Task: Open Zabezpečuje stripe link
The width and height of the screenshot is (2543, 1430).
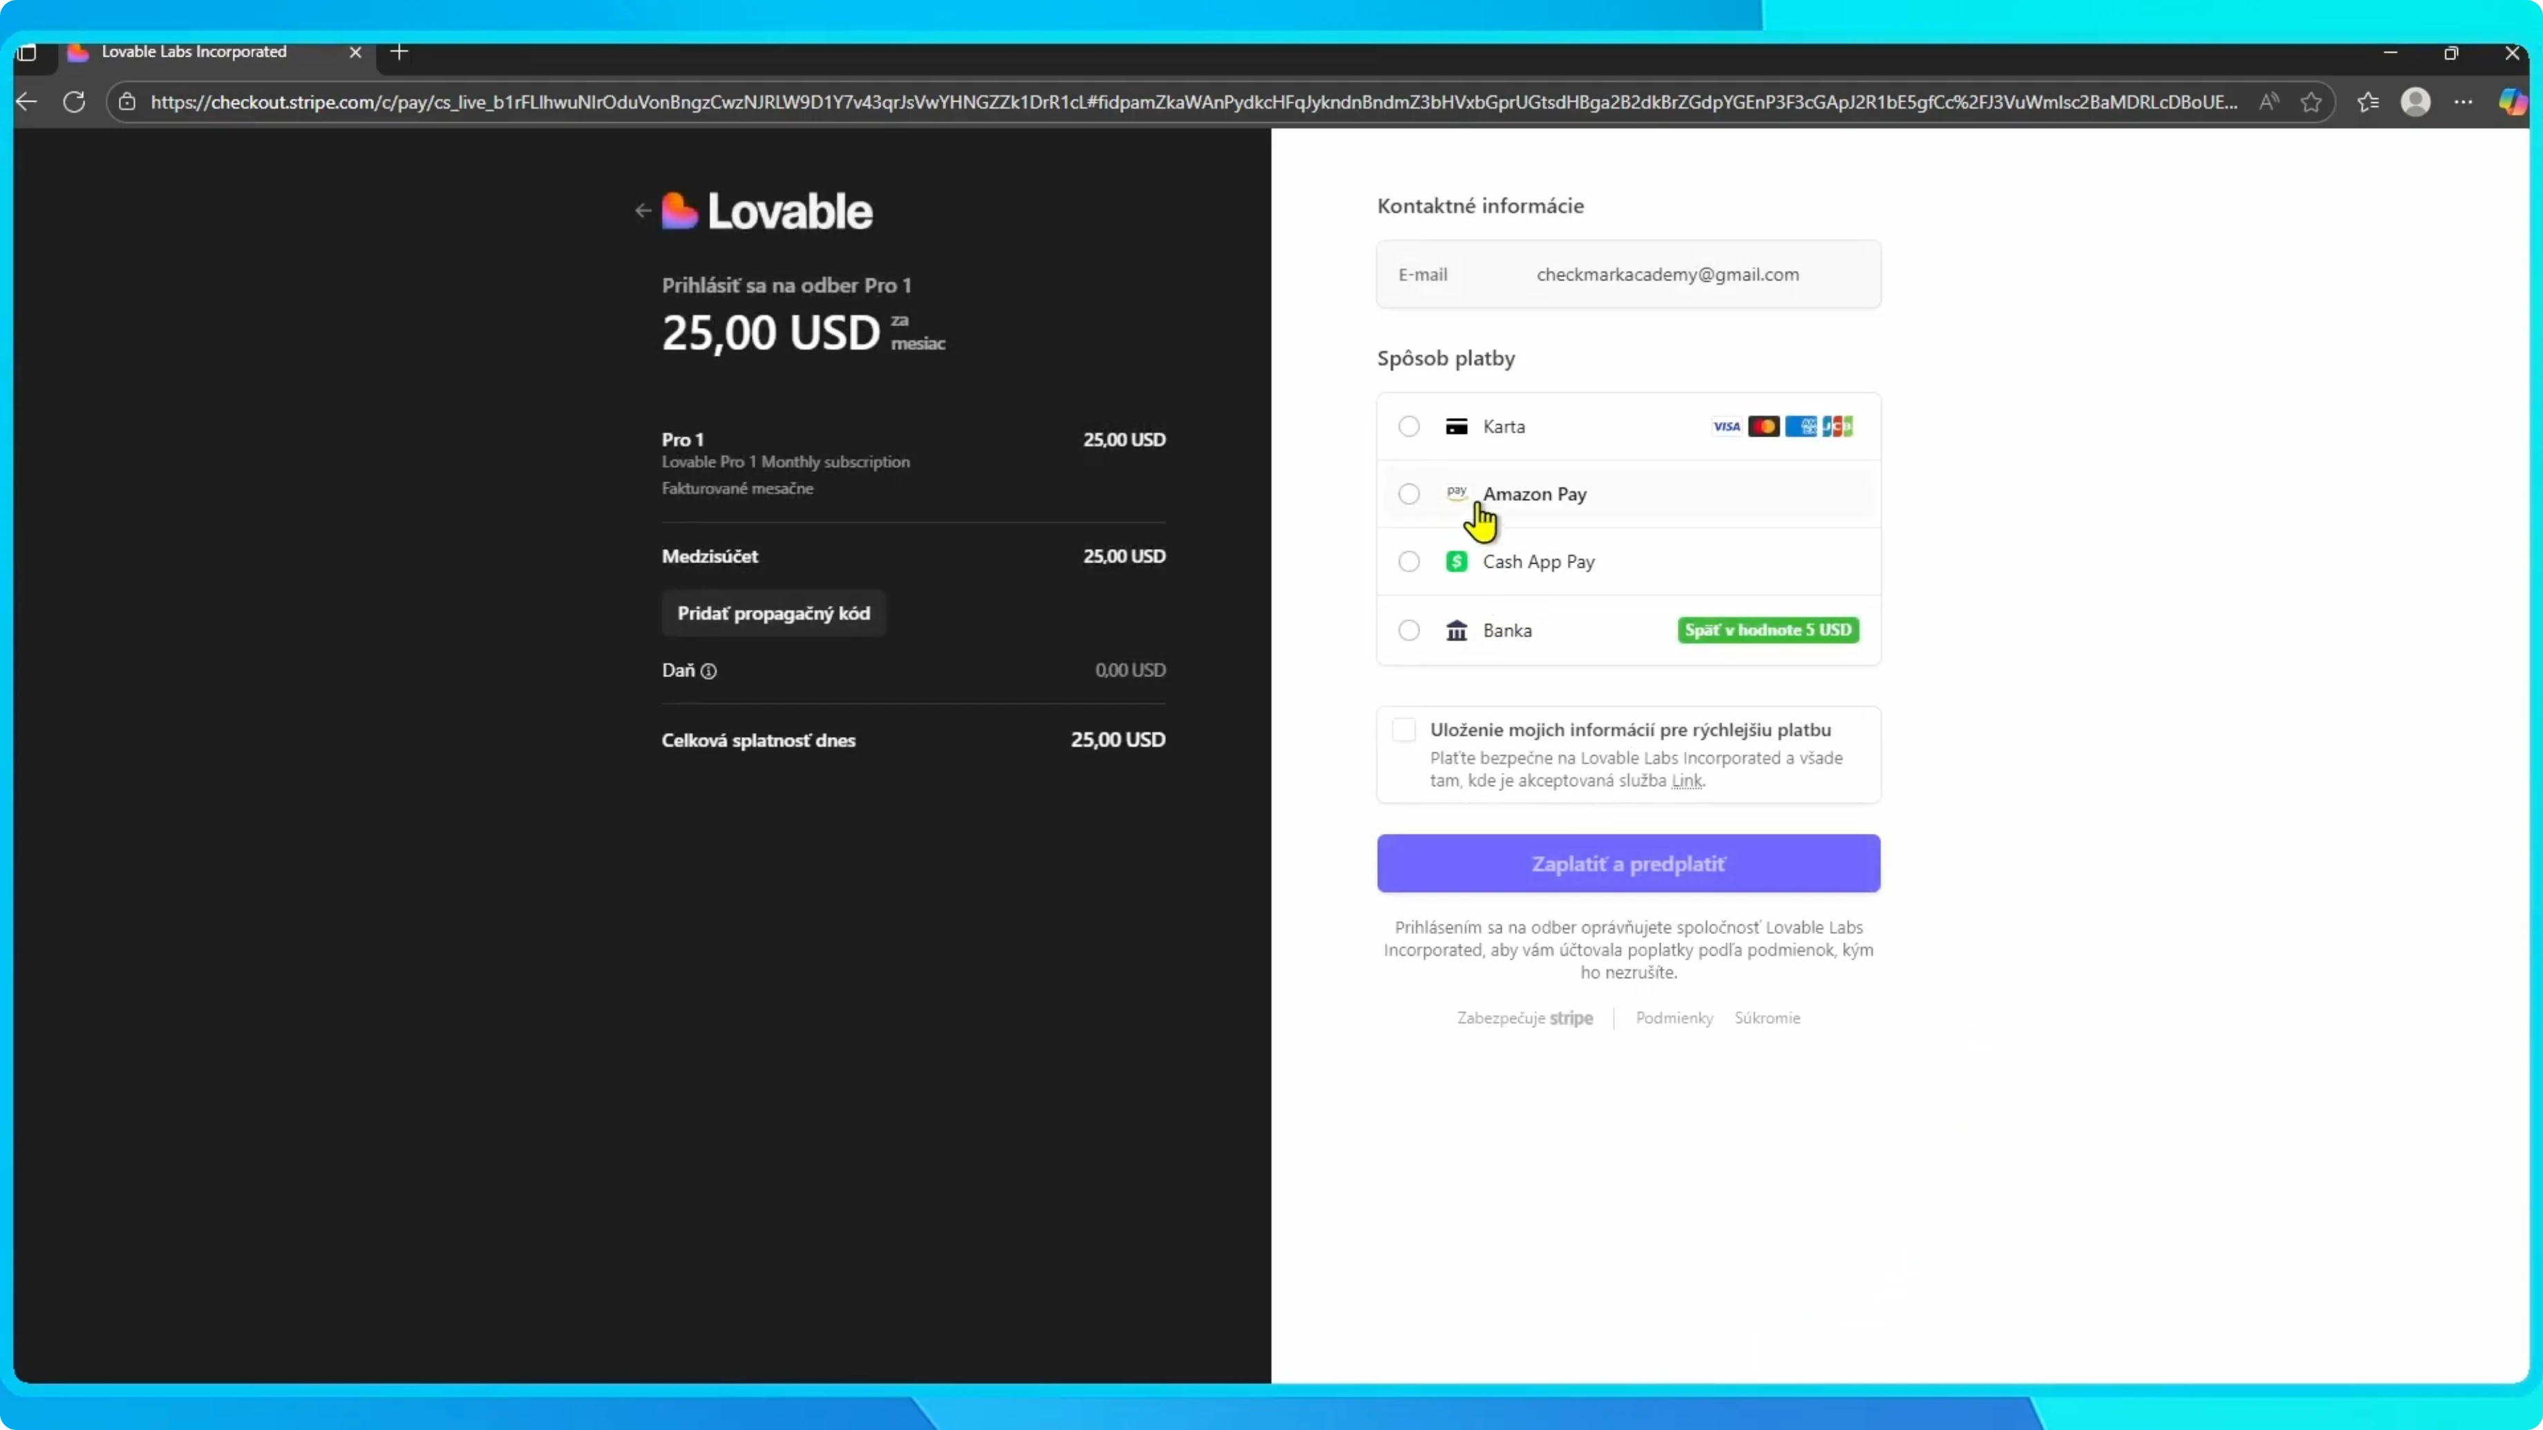Action: point(1525,1018)
